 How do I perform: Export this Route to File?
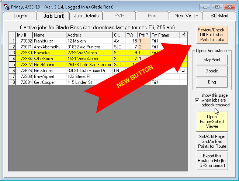pyautogui.click(x=212, y=161)
